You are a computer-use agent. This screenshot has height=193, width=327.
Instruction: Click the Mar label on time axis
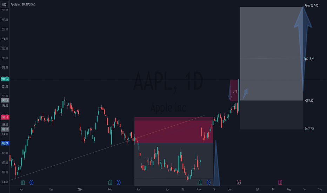click(139, 189)
